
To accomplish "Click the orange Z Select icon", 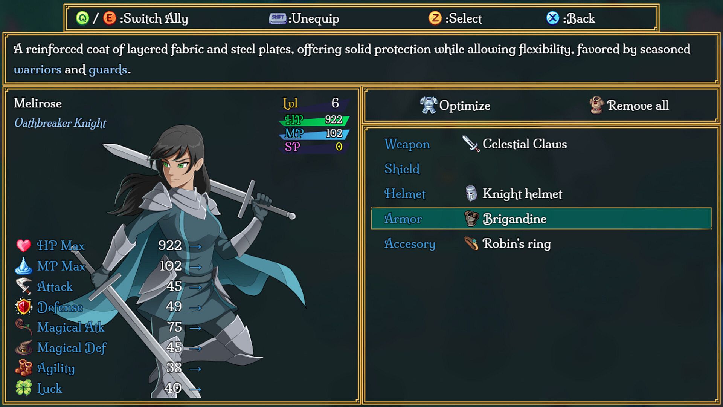I will (435, 18).
